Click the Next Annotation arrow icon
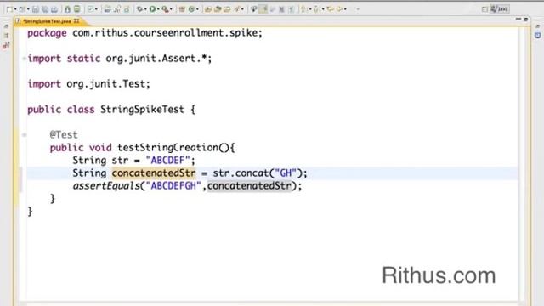 pyautogui.click(x=303, y=9)
